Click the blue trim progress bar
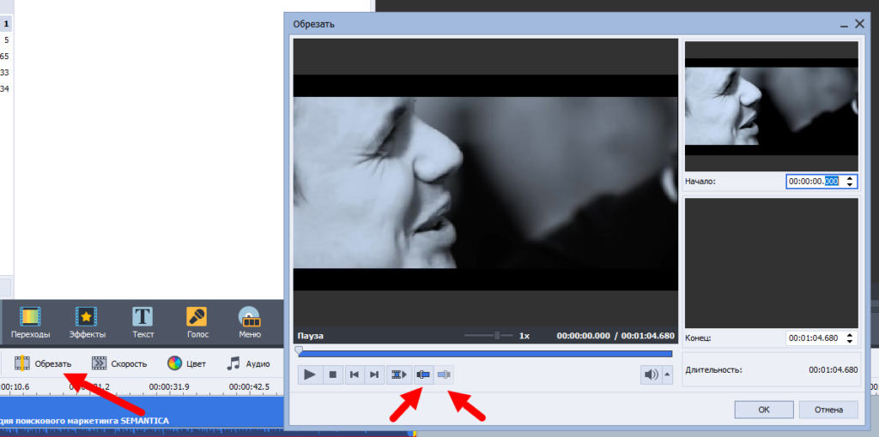Viewport: 879px width, 437px height. click(x=486, y=354)
